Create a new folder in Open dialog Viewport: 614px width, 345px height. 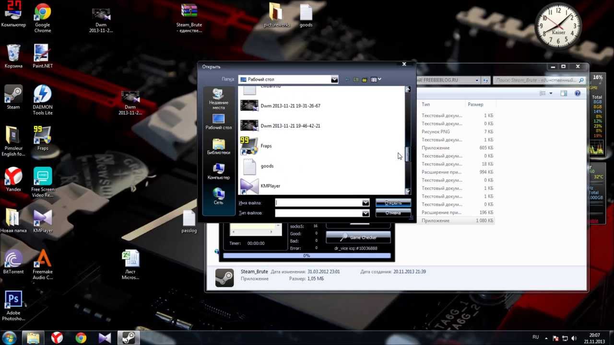point(365,80)
